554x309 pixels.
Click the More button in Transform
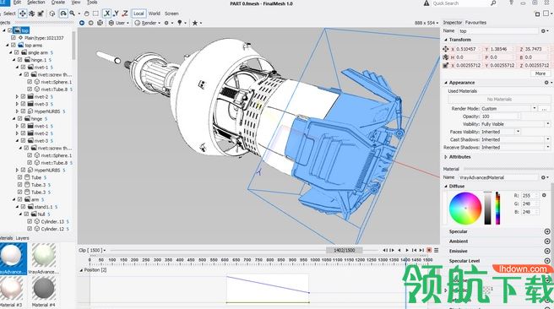click(x=540, y=73)
